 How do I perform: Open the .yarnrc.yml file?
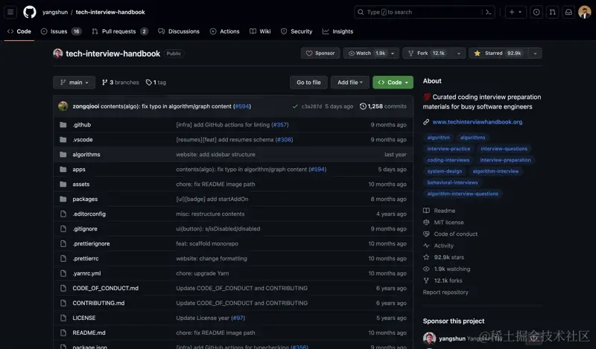point(86,273)
